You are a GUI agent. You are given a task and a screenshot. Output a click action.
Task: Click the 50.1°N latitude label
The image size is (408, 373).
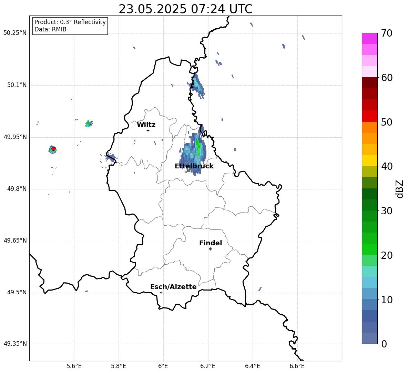pos(17,85)
